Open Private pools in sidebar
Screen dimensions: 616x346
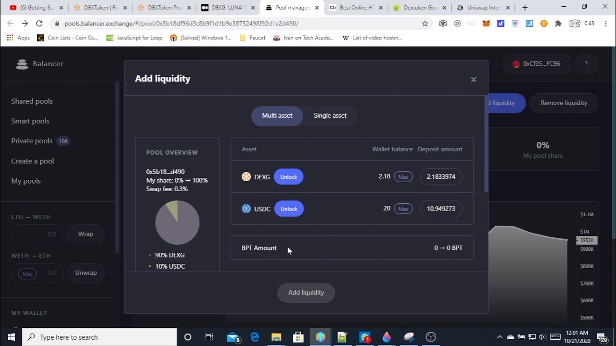pos(32,141)
